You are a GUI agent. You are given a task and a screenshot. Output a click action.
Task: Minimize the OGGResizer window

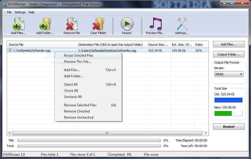pyautogui.click(x=225, y=3)
